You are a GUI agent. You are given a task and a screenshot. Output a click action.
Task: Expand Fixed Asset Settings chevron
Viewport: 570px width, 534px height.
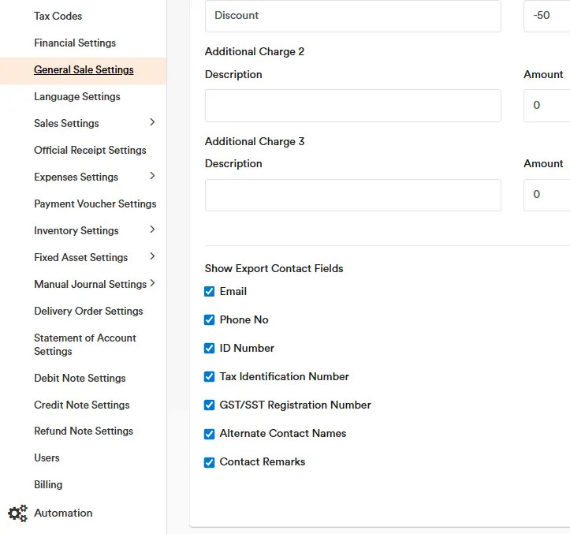point(152,256)
